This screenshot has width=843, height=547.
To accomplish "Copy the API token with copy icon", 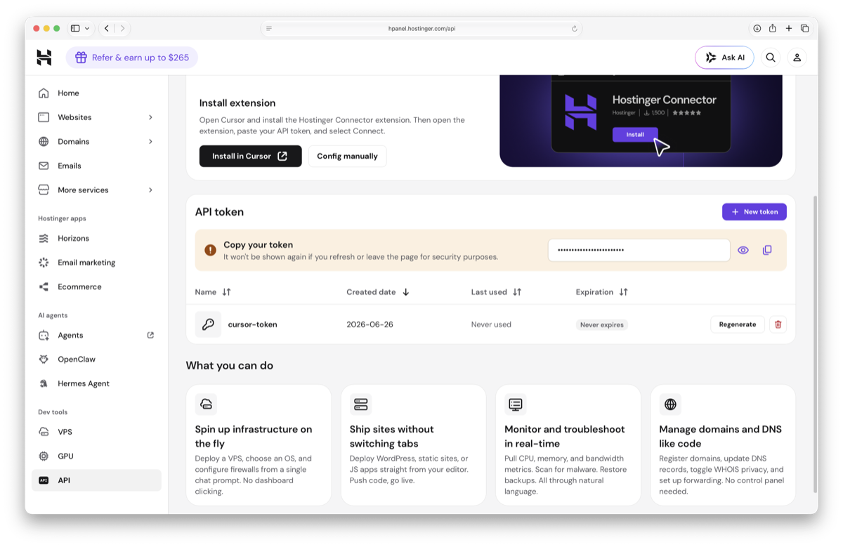I will [x=767, y=250].
